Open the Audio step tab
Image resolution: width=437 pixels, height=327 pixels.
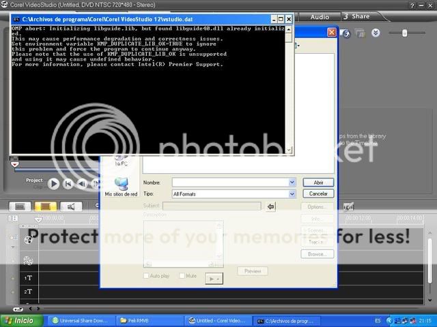pyautogui.click(x=320, y=17)
